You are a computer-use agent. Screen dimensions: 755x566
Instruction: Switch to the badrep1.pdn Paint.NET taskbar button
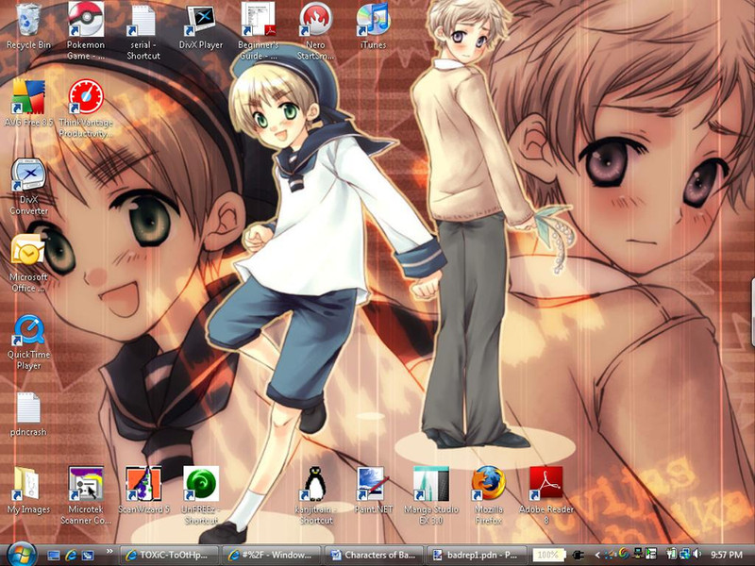coord(477,555)
